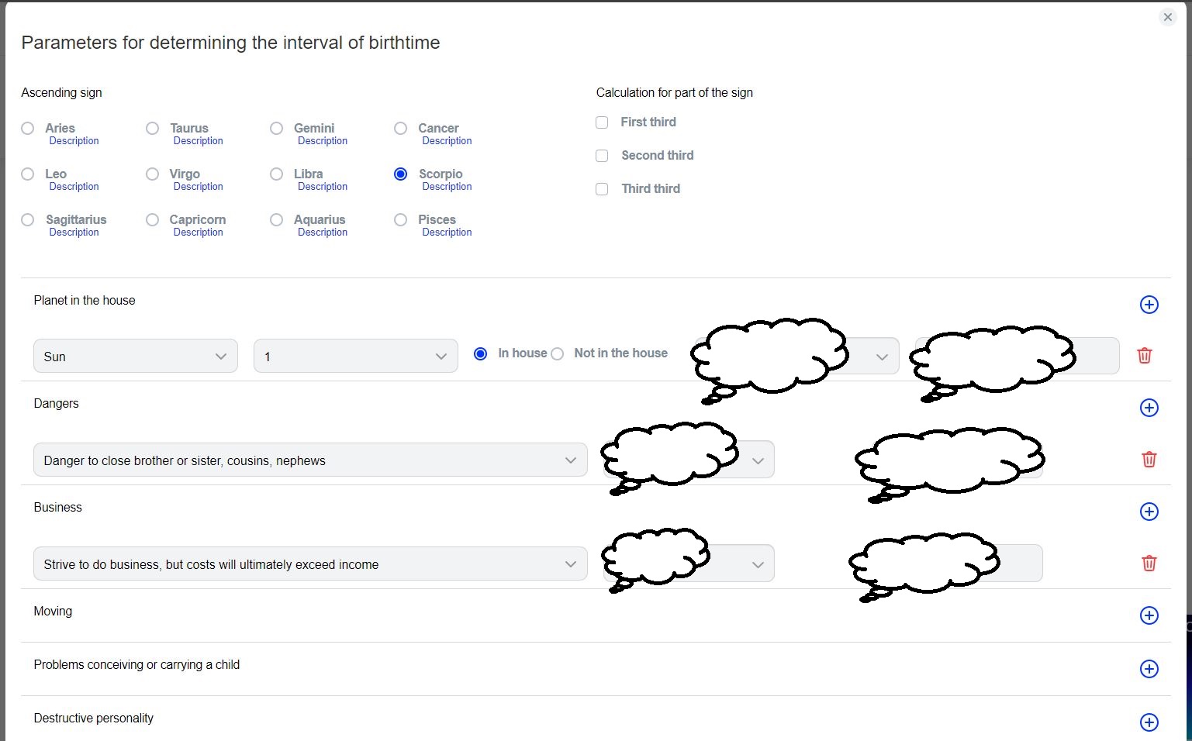Tick the Third third checkbox
Viewport: 1192px width, 741px height.
pos(602,189)
